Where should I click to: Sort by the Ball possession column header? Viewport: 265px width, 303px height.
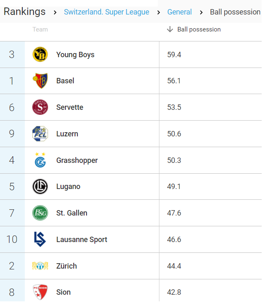199,29
